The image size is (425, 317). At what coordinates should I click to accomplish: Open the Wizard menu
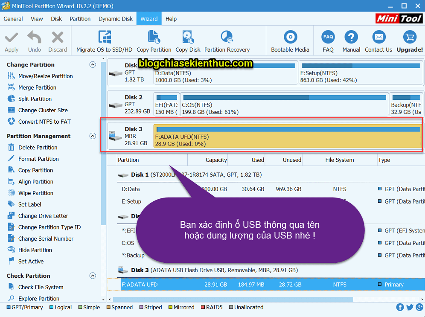pos(149,19)
